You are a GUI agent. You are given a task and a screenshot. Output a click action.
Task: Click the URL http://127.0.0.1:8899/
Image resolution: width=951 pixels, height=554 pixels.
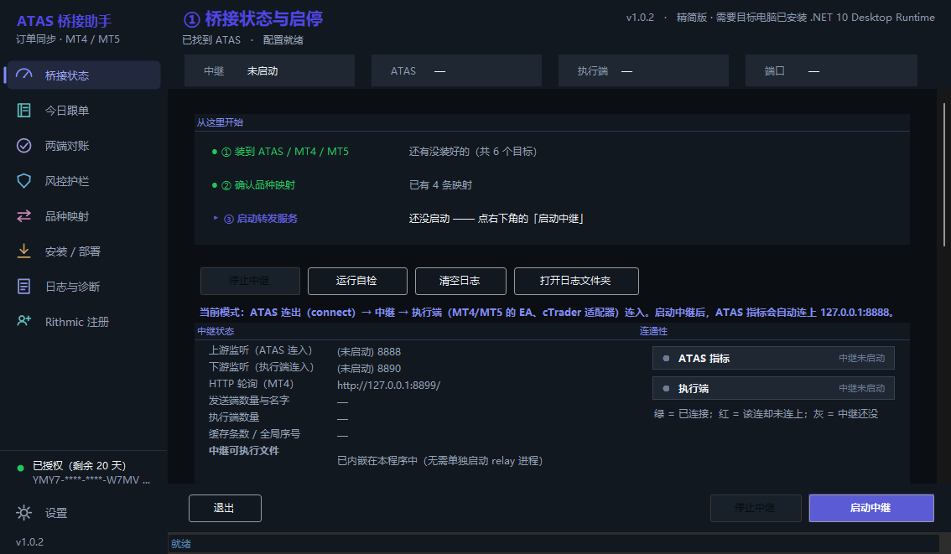389,385
